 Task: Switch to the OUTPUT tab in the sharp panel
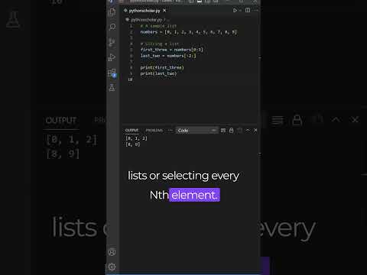[x=132, y=131]
